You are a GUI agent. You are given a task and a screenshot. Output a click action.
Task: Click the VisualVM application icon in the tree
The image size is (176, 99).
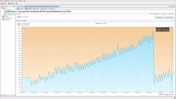tap(5, 10)
